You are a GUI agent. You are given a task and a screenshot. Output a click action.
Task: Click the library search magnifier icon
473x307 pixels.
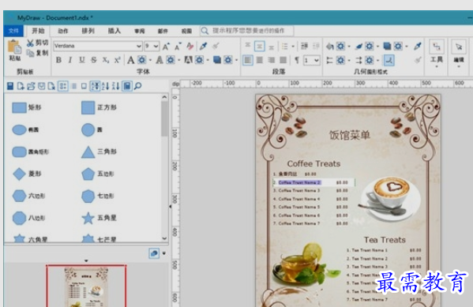(137, 86)
